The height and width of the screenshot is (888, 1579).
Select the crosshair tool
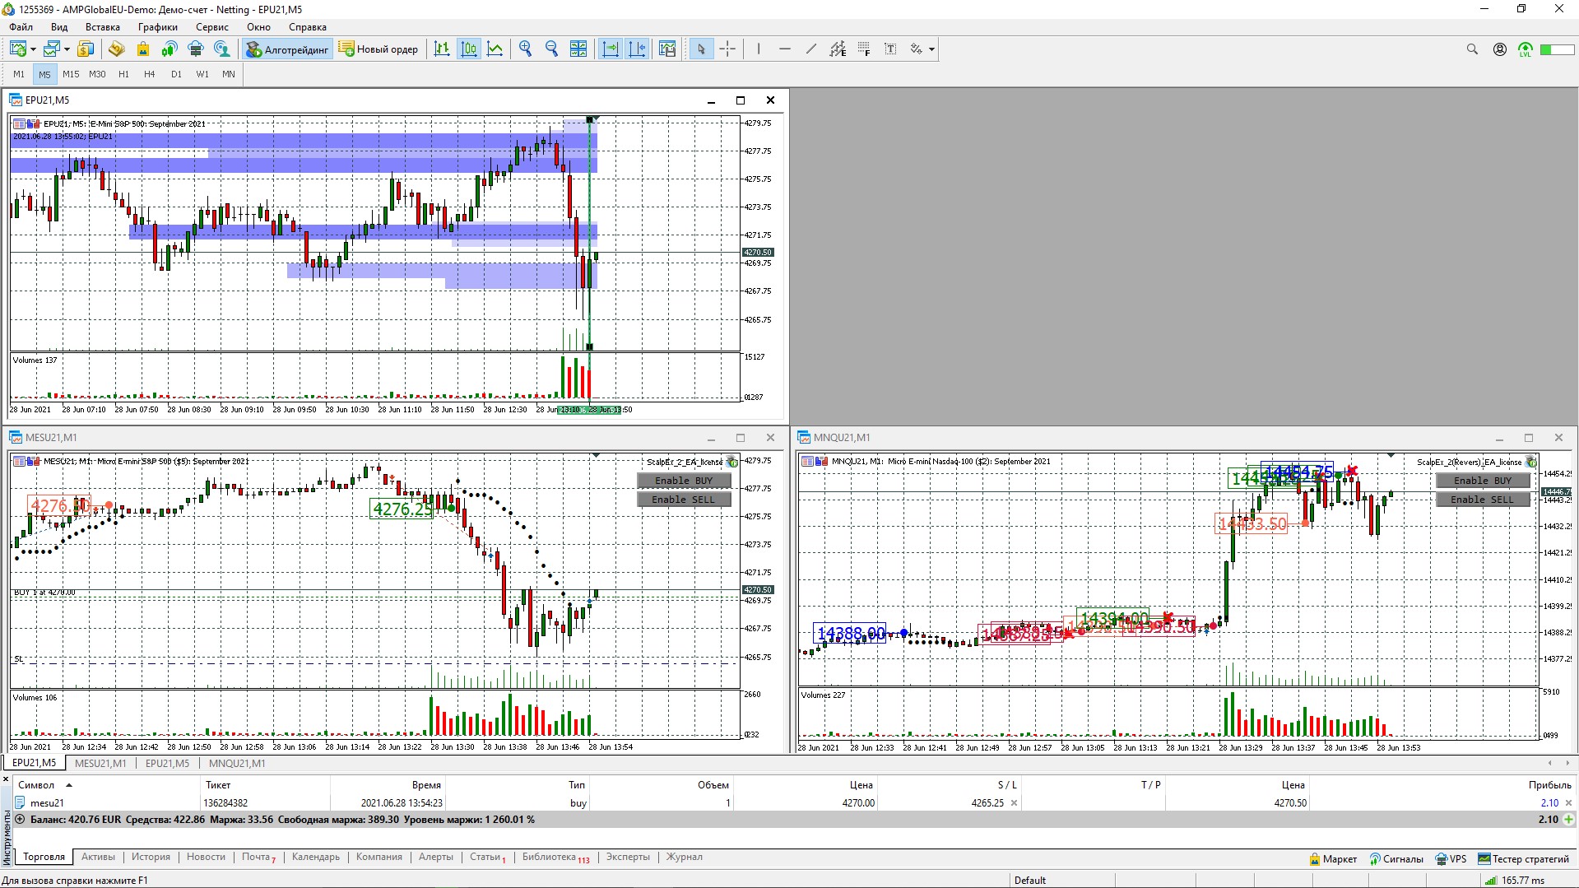(x=727, y=49)
